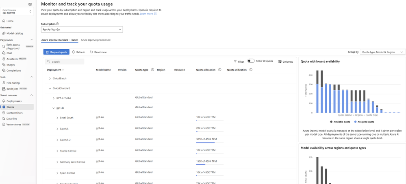Collapse the Tools section
This screenshot has height=184, width=406.
click(x=32, y=77)
